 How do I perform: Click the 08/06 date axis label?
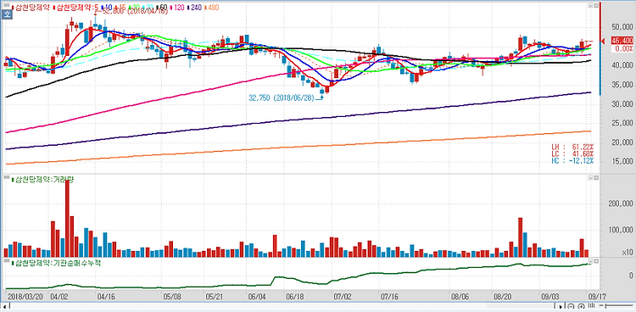[x=459, y=296]
